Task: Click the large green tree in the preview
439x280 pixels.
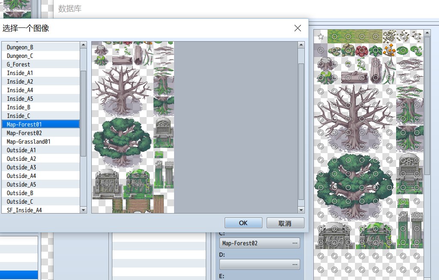Action: (121, 142)
